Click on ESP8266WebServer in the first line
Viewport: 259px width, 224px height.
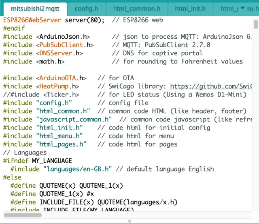coord(32,20)
